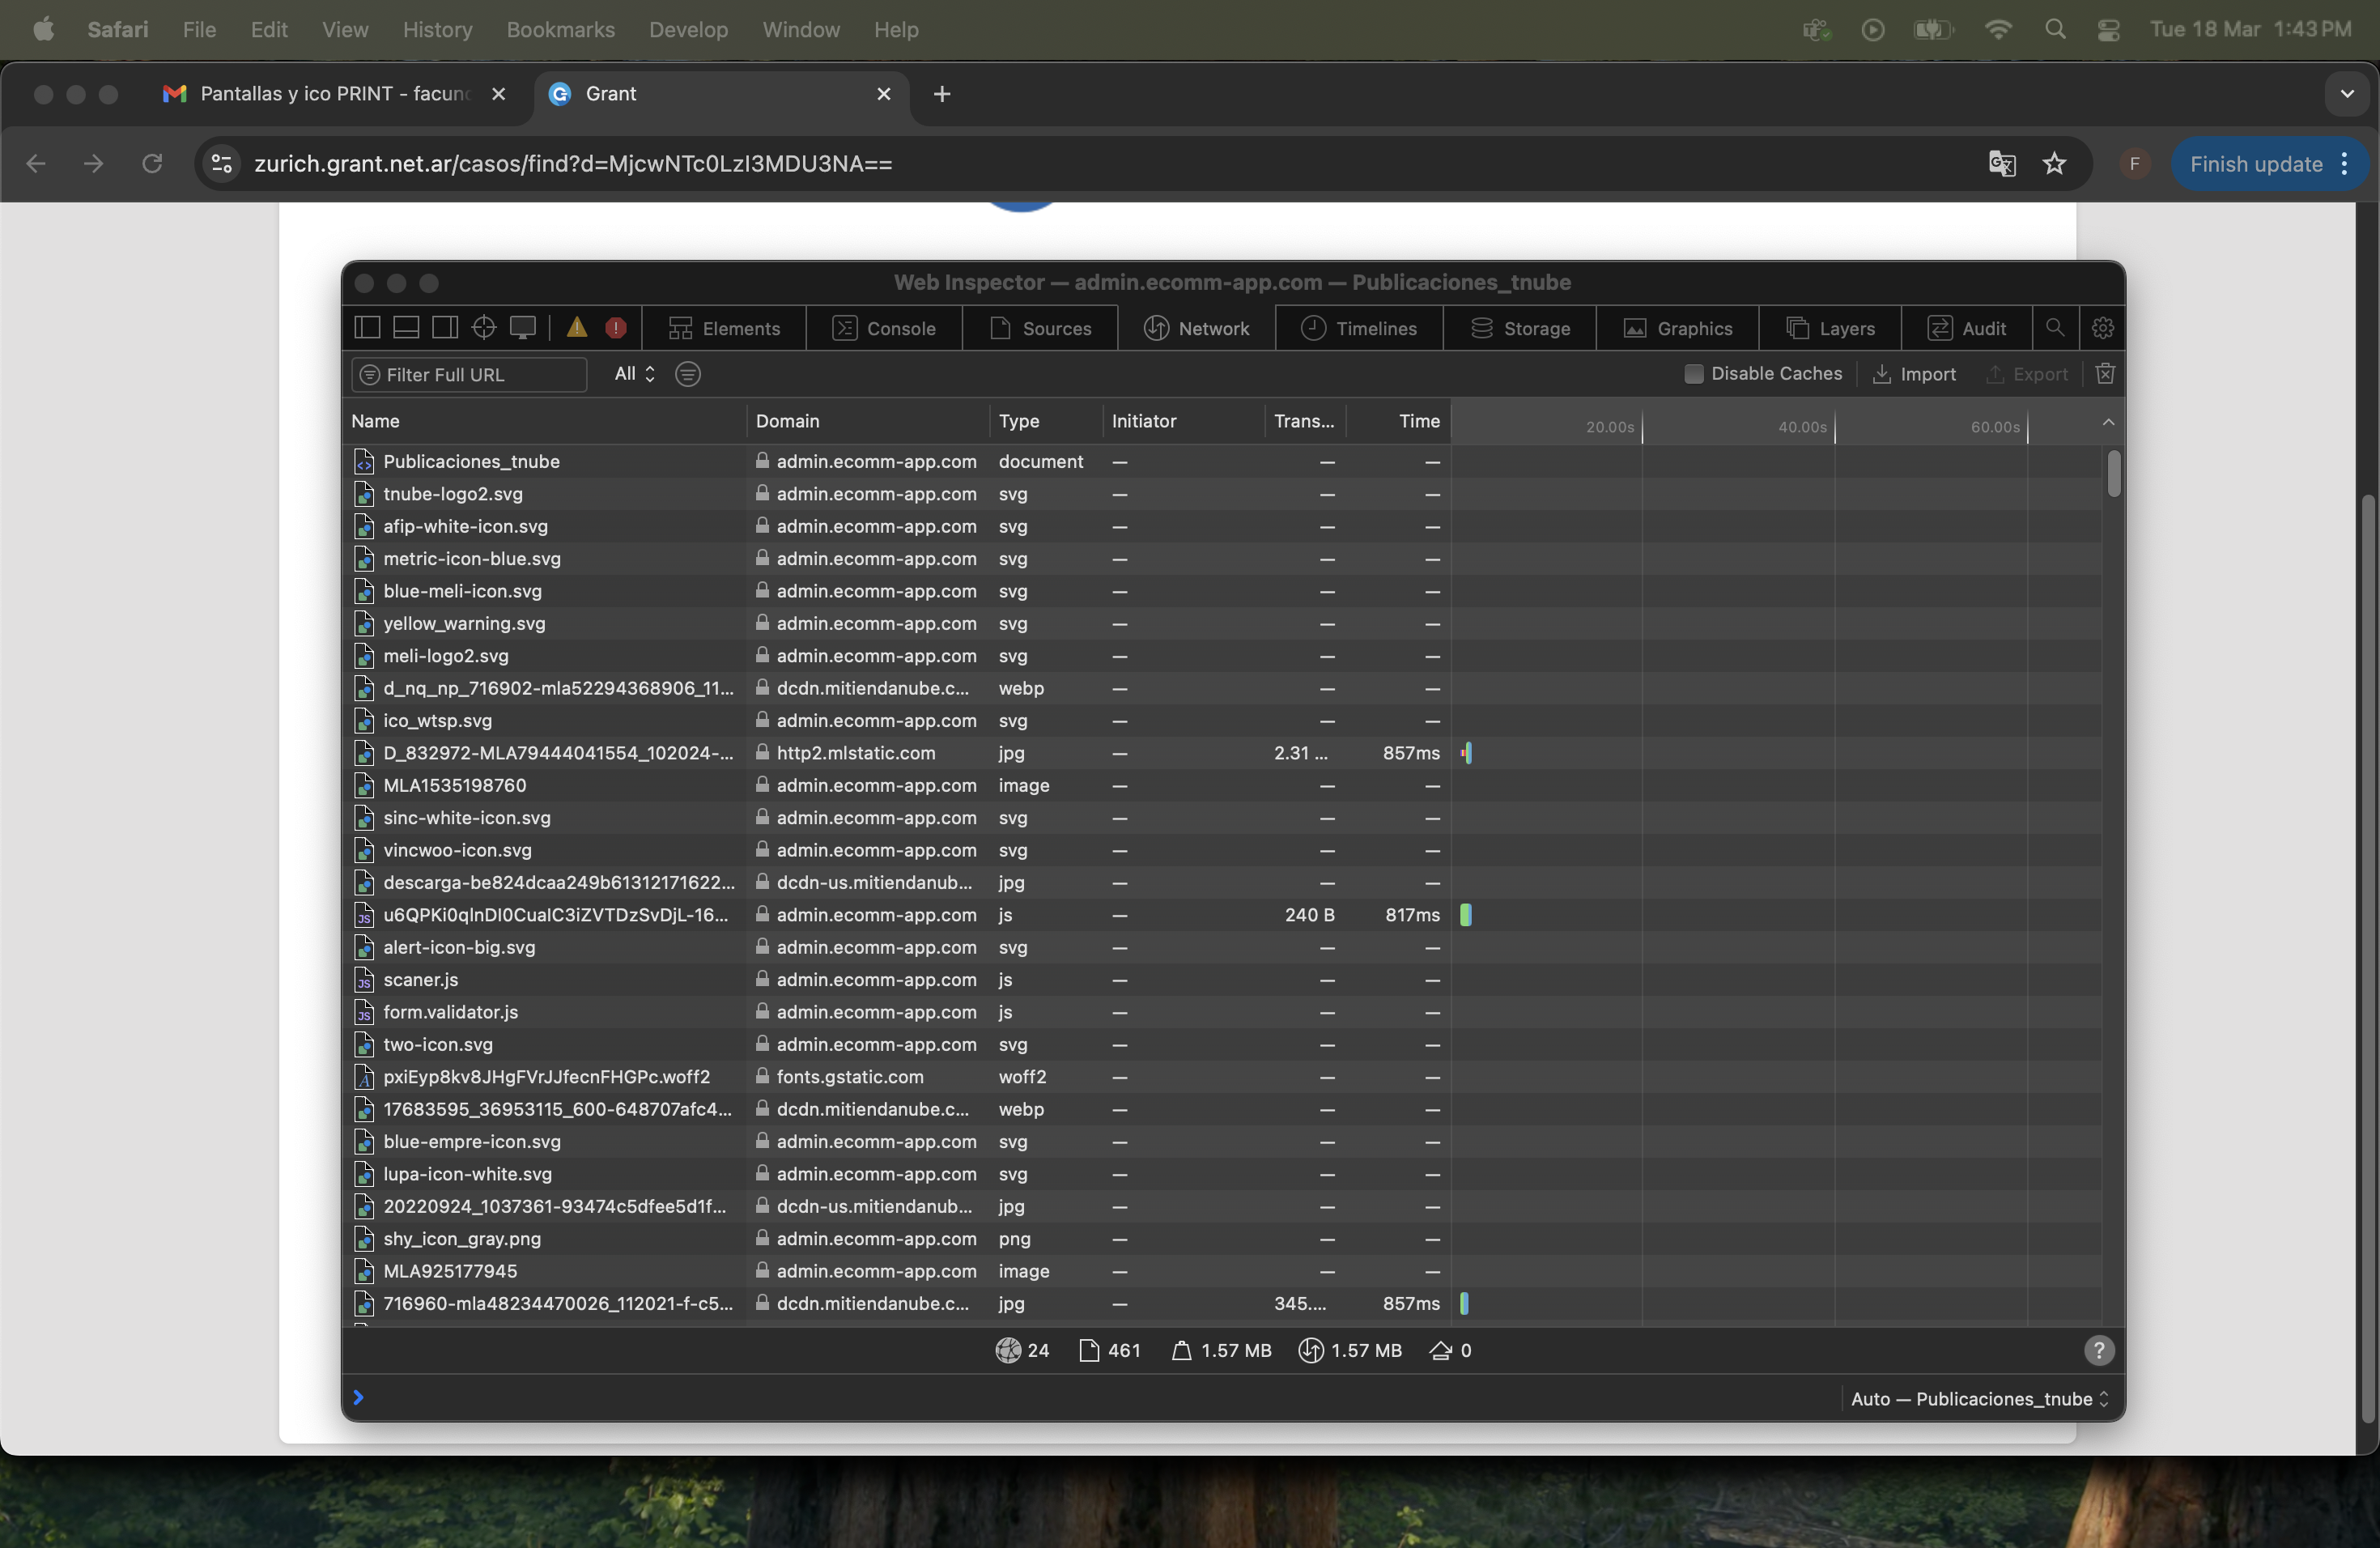Open the All resource type dropdown

click(x=634, y=373)
